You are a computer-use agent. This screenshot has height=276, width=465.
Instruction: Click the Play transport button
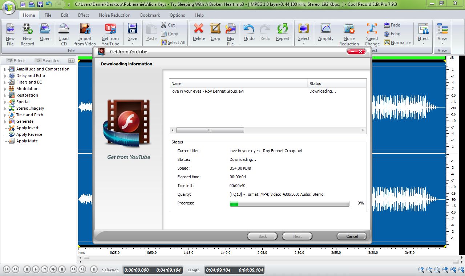(36, 269)
